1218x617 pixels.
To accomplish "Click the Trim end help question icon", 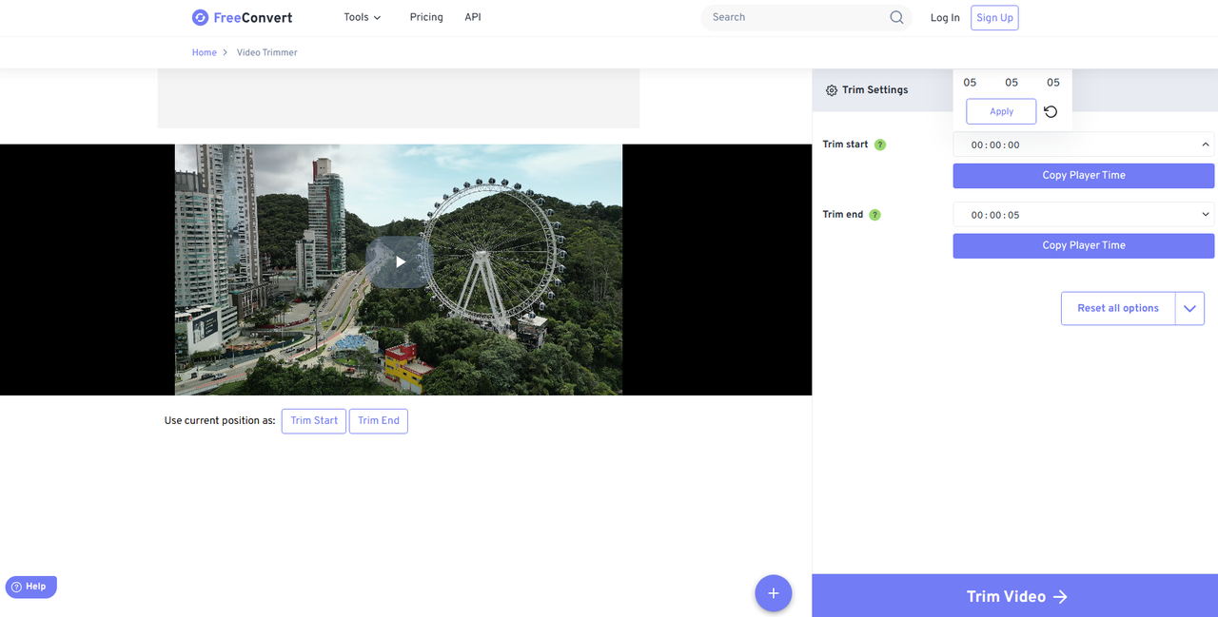I will click(x=875, y=215).
